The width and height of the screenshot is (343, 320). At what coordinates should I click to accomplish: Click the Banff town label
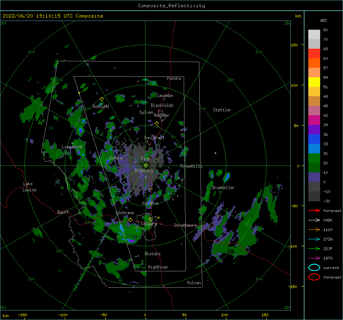(63, 212)
